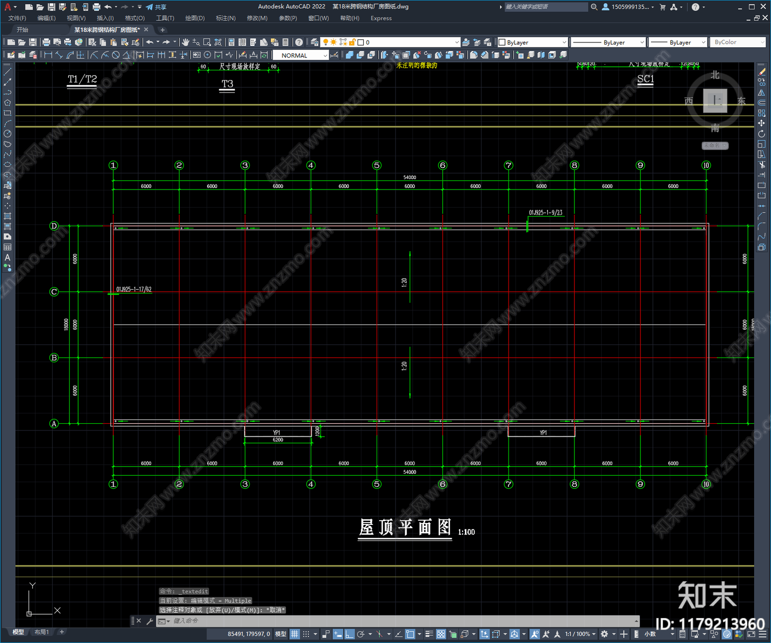Select the Linear dimension tool
This screenshot has height=643, width=771.
(x=48, y=55)
